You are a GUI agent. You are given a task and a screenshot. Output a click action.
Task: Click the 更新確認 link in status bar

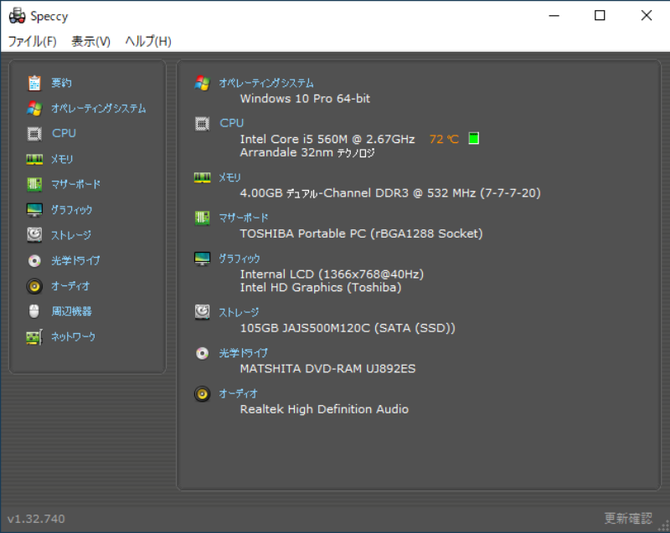(x=626, y=519)
